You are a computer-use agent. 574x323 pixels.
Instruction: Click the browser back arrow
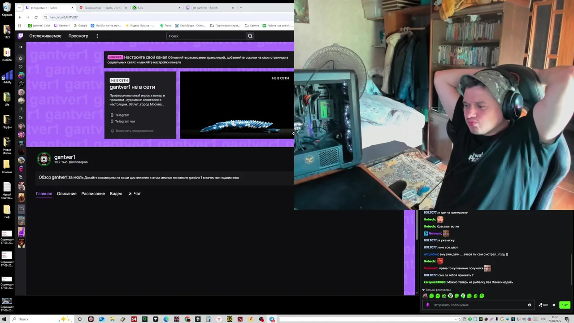20,17
